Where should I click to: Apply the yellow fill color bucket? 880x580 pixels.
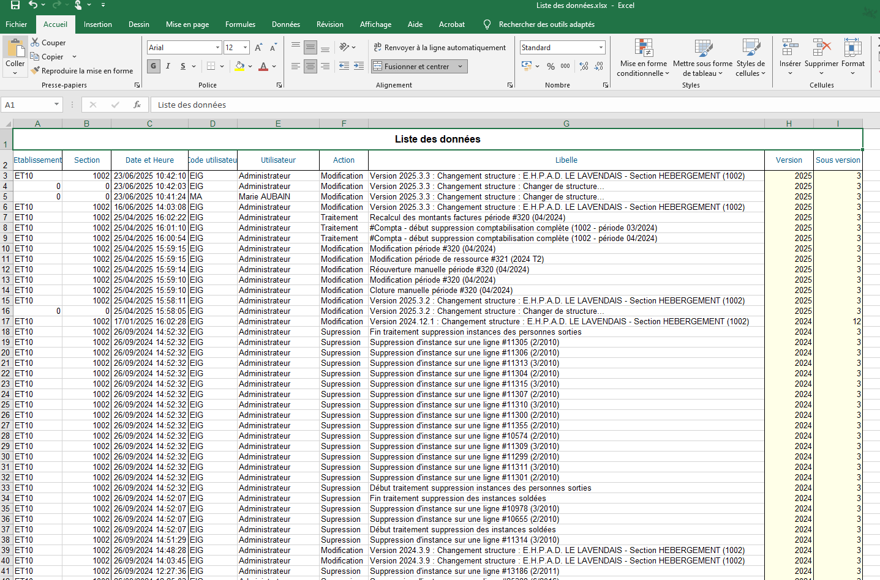click(x=239, y=66)
